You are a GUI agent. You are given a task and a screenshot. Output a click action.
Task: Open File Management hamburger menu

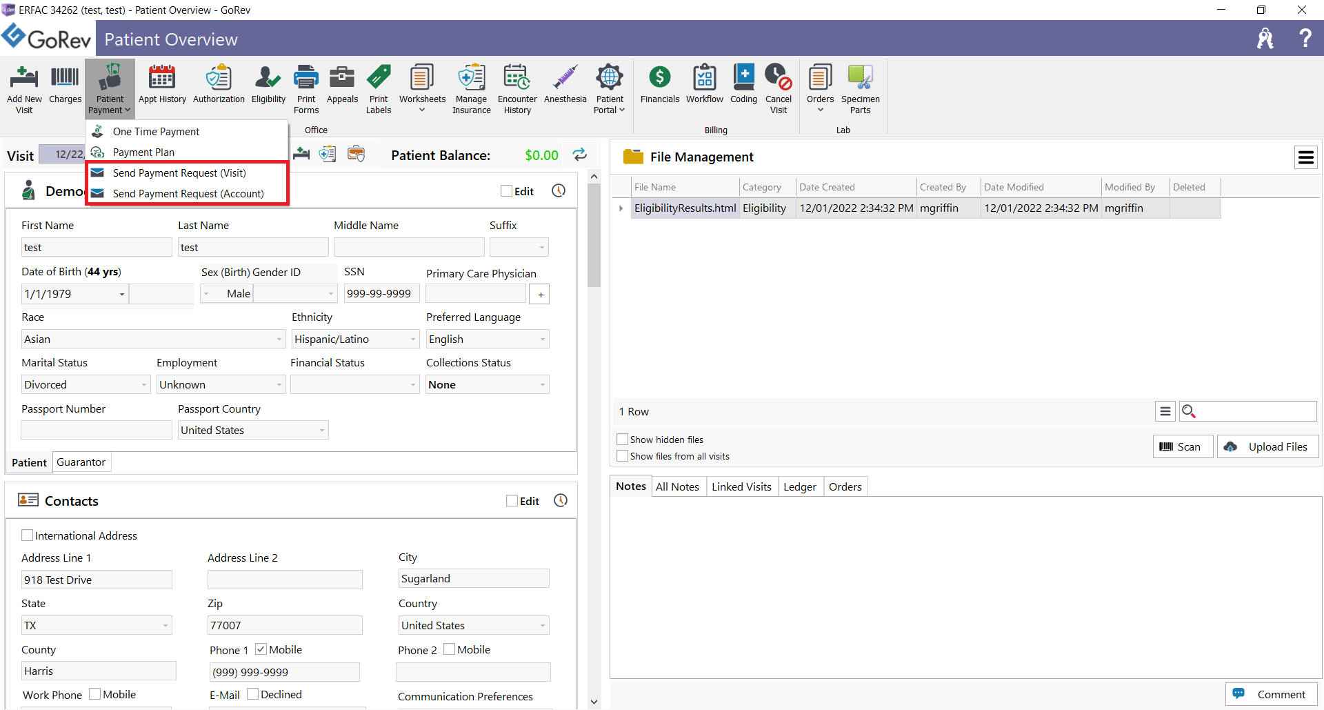coord(1306,157)
